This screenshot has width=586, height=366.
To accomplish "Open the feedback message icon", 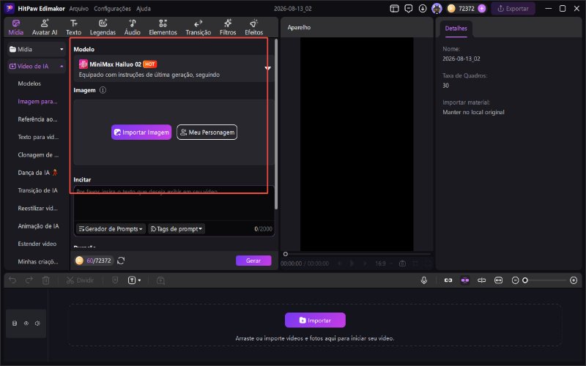I will 409,8.
